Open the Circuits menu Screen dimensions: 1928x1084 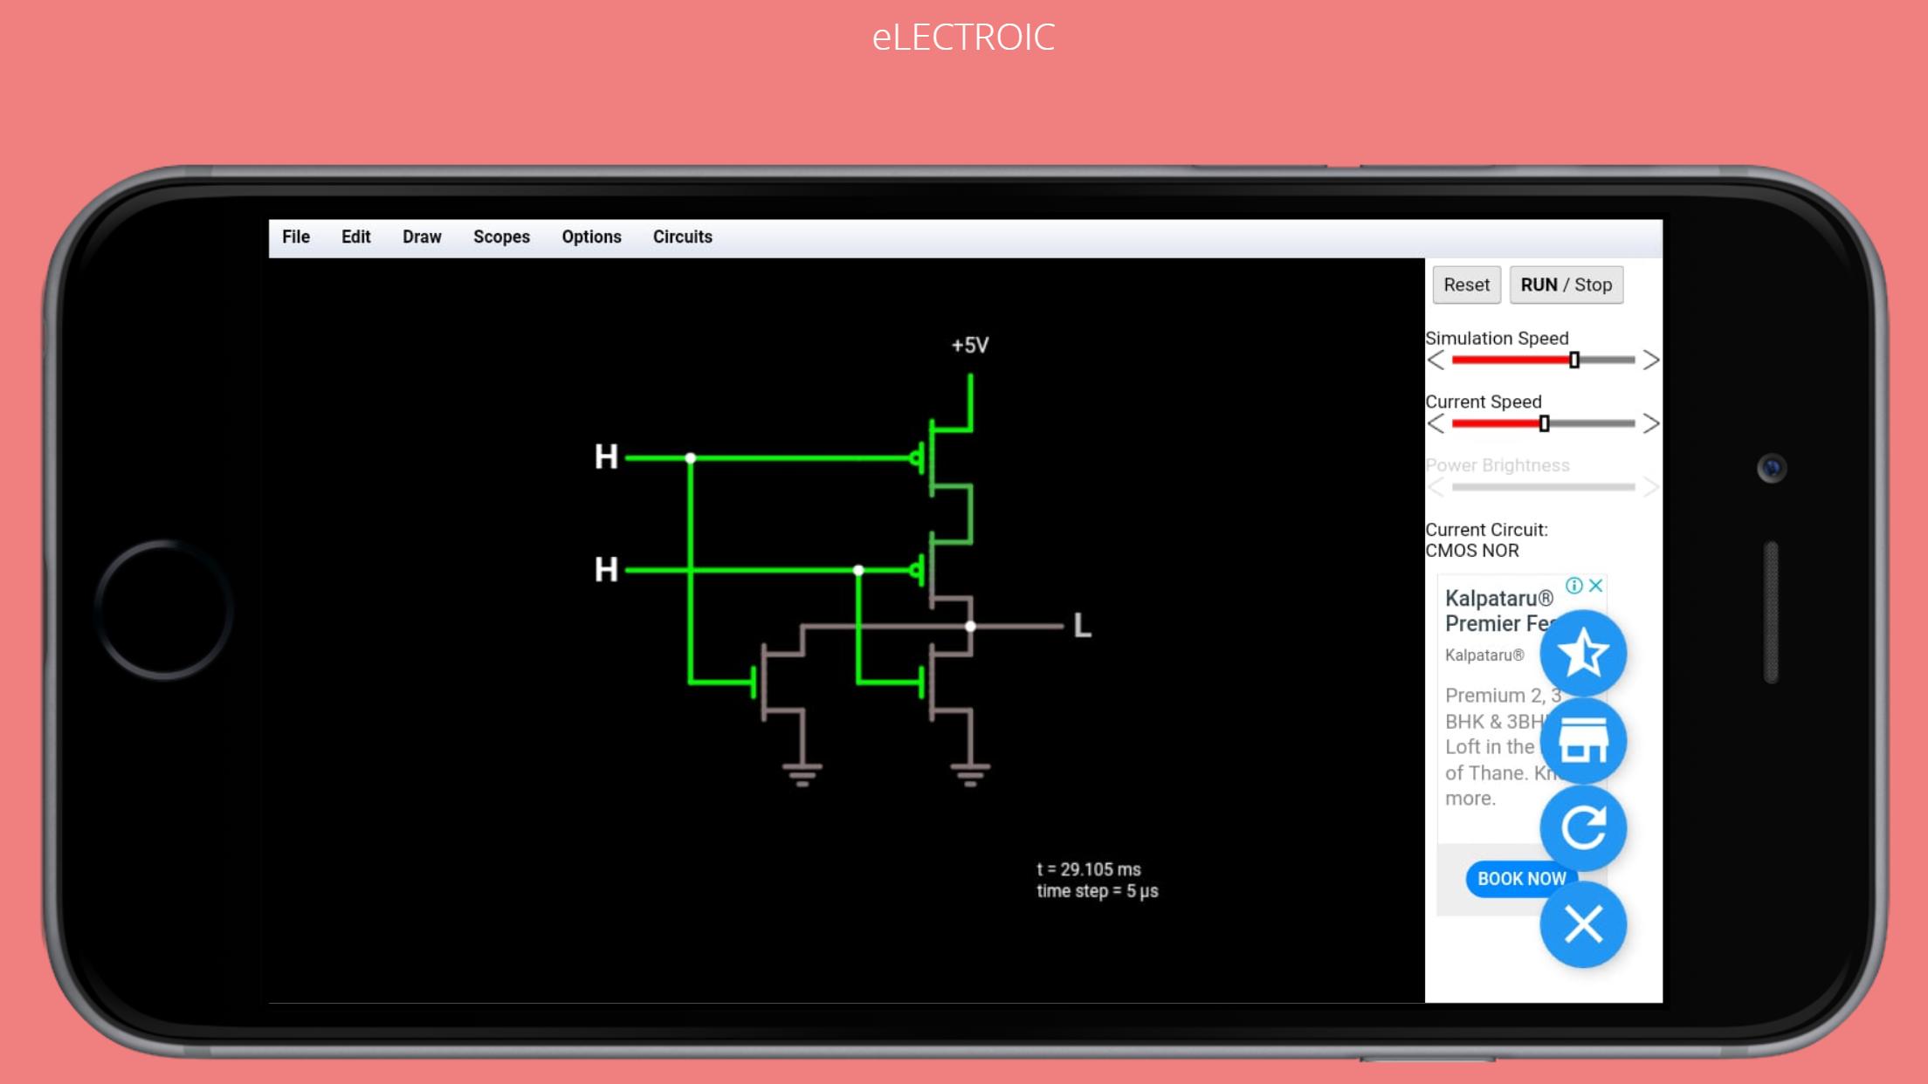682,237
